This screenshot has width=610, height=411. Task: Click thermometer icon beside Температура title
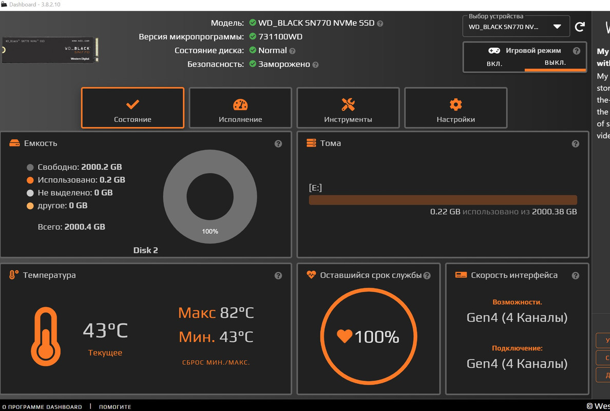tap(14, 275)
